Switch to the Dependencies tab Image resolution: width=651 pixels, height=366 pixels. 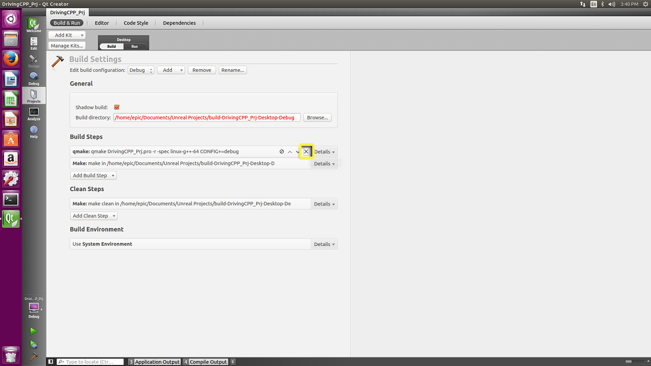179,23
